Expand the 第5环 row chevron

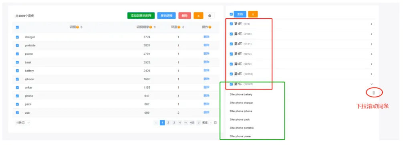pos(372,64)
